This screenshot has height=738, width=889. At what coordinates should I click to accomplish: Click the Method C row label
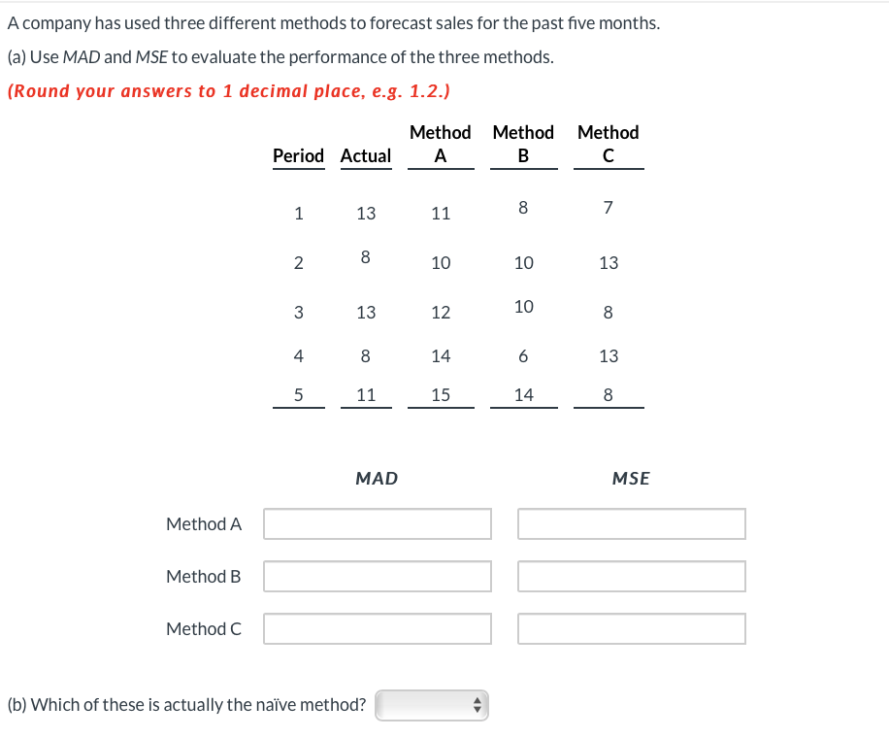pyautogui.click(x=204, y=628)
